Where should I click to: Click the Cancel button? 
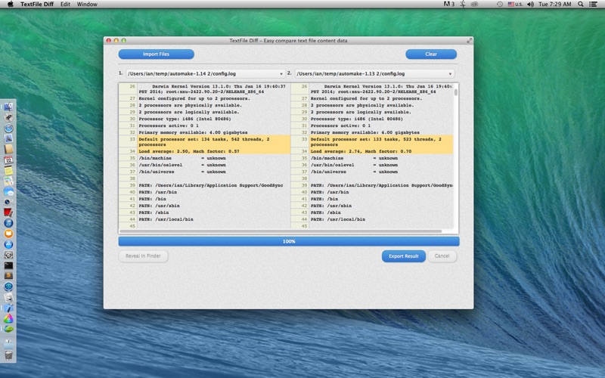(x=442, y=256)
